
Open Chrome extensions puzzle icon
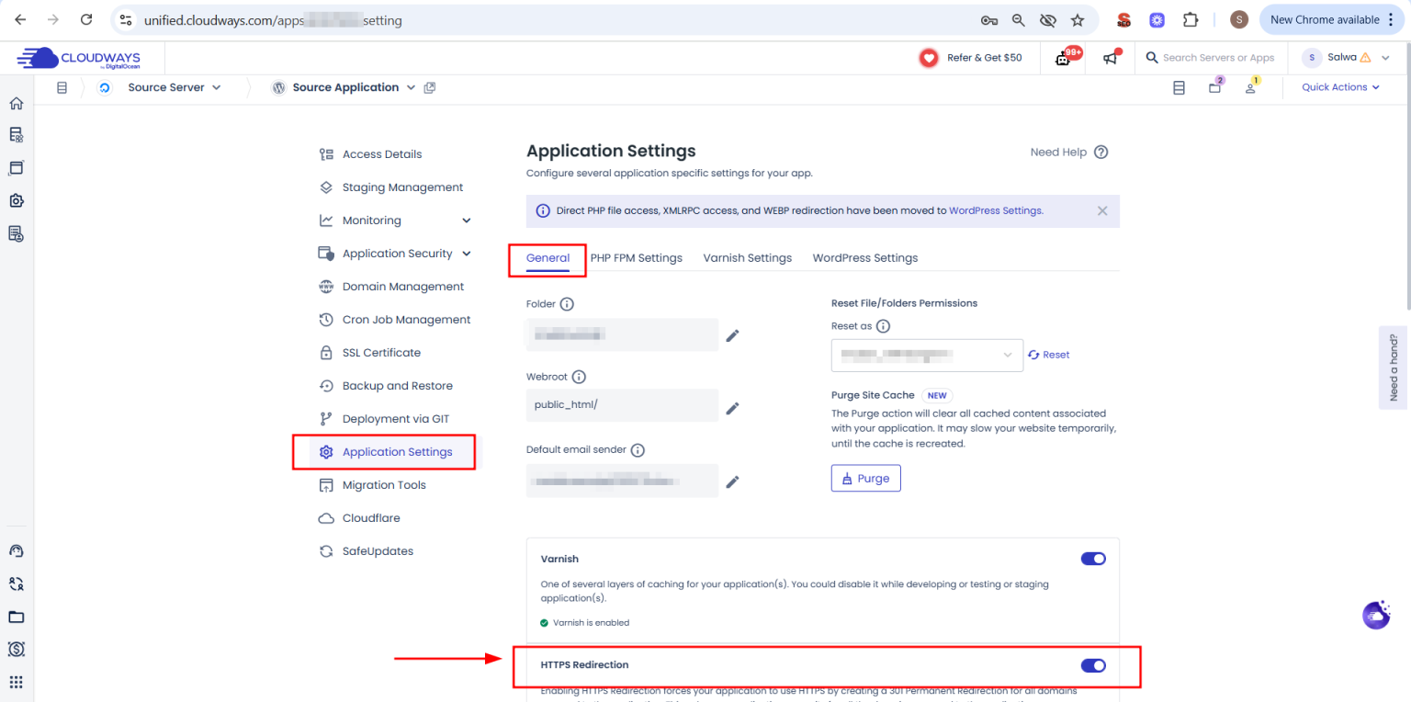1191,19
